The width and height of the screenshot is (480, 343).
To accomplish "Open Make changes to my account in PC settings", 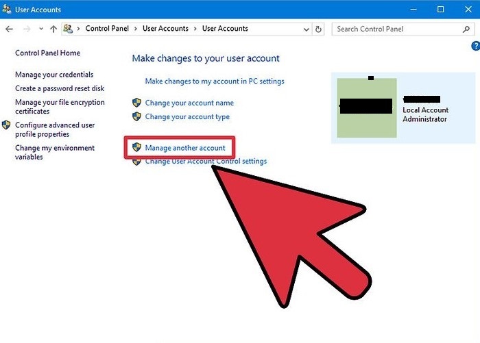I will coord(215,81).
